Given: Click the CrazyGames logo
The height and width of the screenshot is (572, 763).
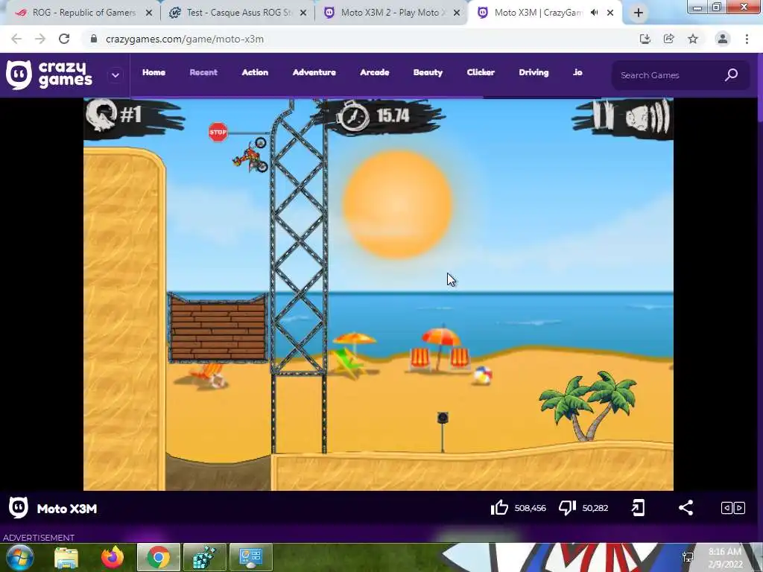Looking at the screenshot, I should [48, 75].
